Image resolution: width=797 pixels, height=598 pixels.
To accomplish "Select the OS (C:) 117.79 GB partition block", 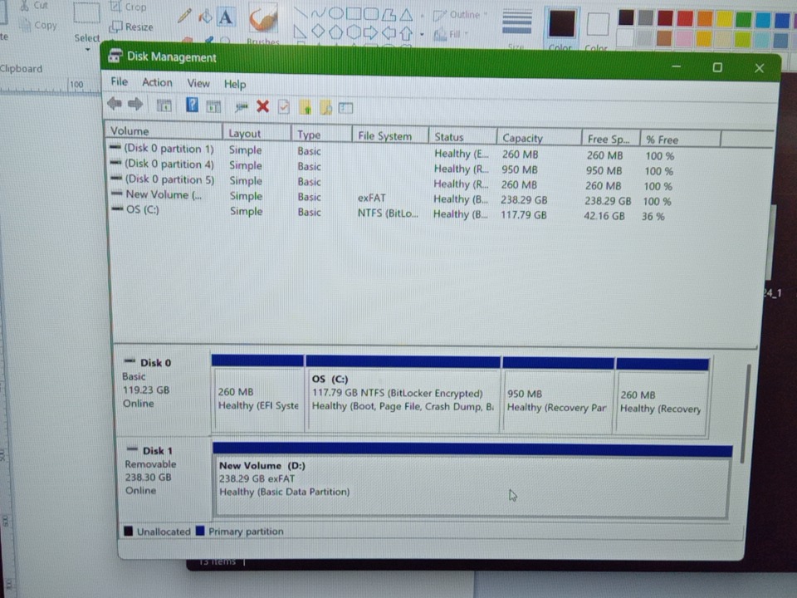I will pos(403,395).
